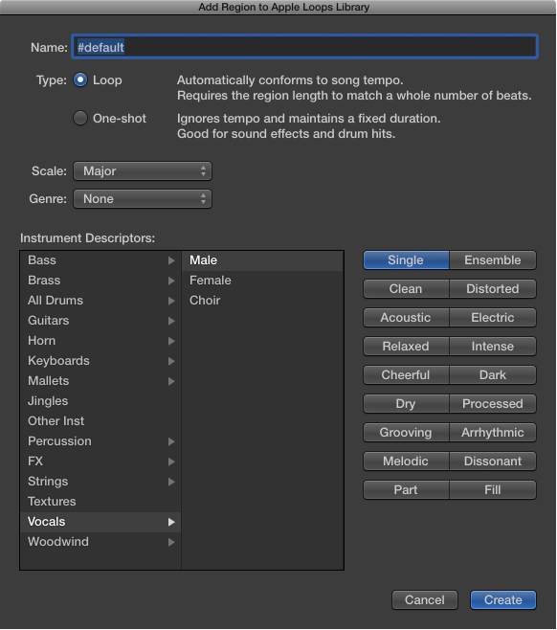557x630 pixels.
Task: Select Percussion in instrument list
Action: click(100, 441)
